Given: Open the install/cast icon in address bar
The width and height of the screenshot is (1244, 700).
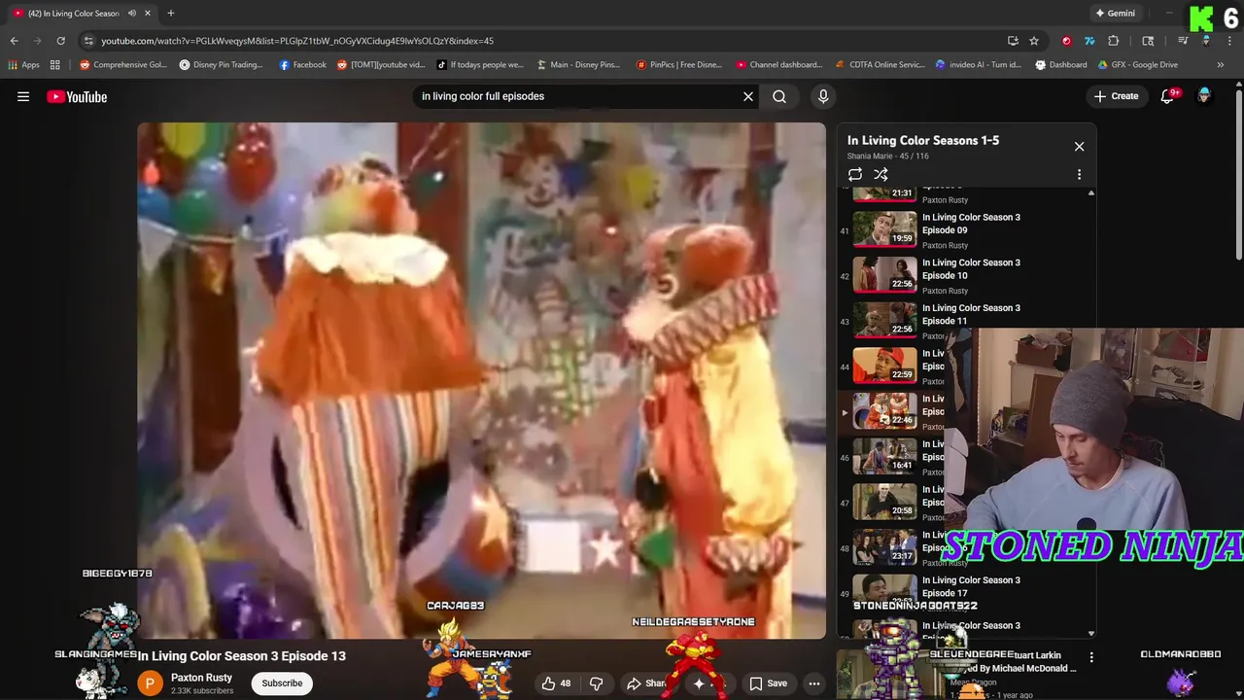Looking at the screenshot, I should tap(1013, 41).
